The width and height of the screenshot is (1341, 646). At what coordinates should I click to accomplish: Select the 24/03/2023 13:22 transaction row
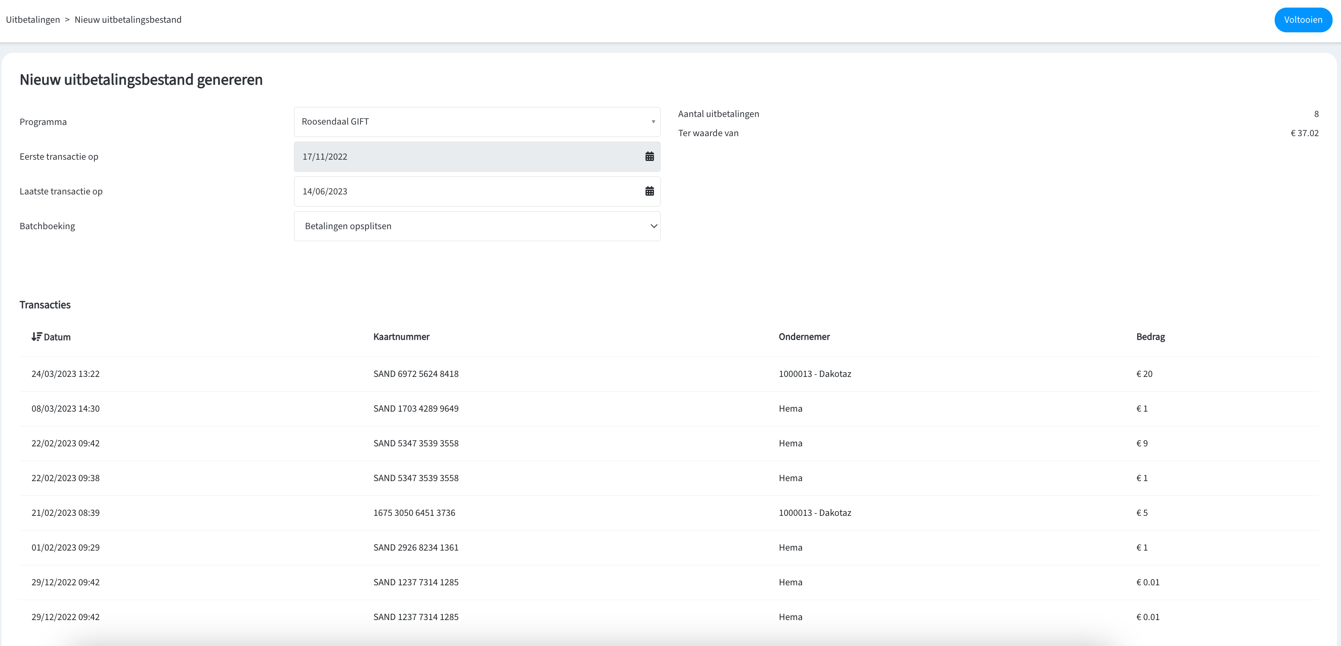point(66,374)
